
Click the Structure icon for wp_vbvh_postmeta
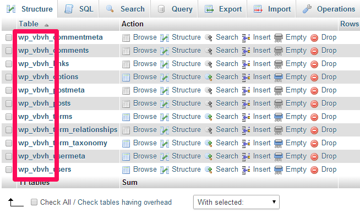click(x=165, y=91)
